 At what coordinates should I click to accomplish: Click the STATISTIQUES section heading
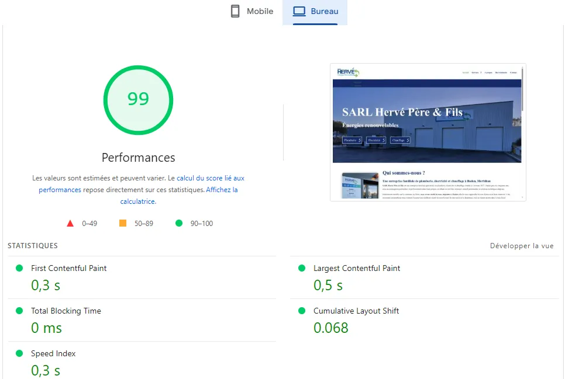tap(33, 246)
